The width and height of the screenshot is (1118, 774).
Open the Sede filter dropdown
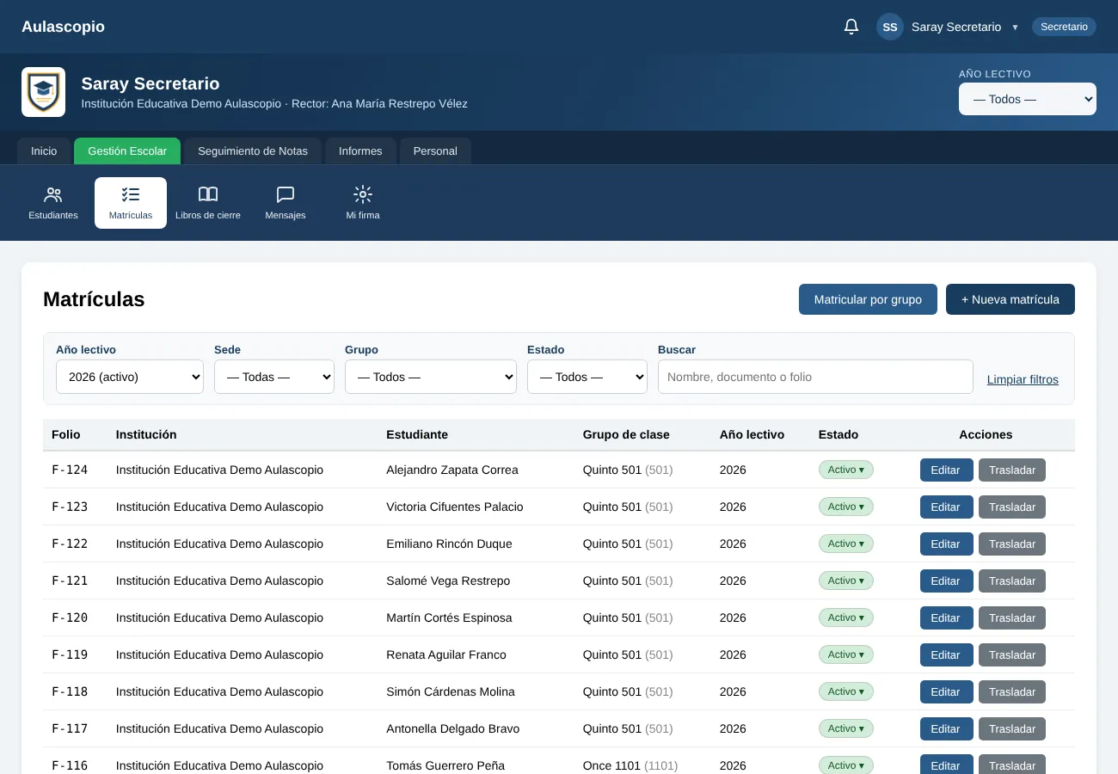pos(274,377)
